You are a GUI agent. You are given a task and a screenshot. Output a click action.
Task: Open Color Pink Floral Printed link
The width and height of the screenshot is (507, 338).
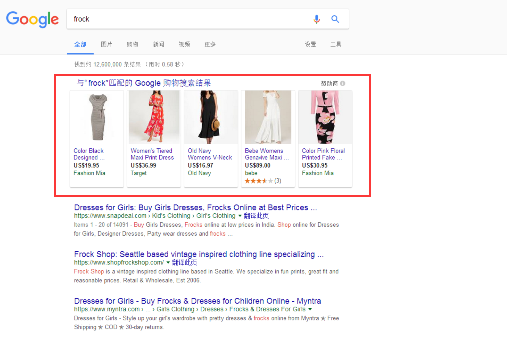[x=323, y=154]
